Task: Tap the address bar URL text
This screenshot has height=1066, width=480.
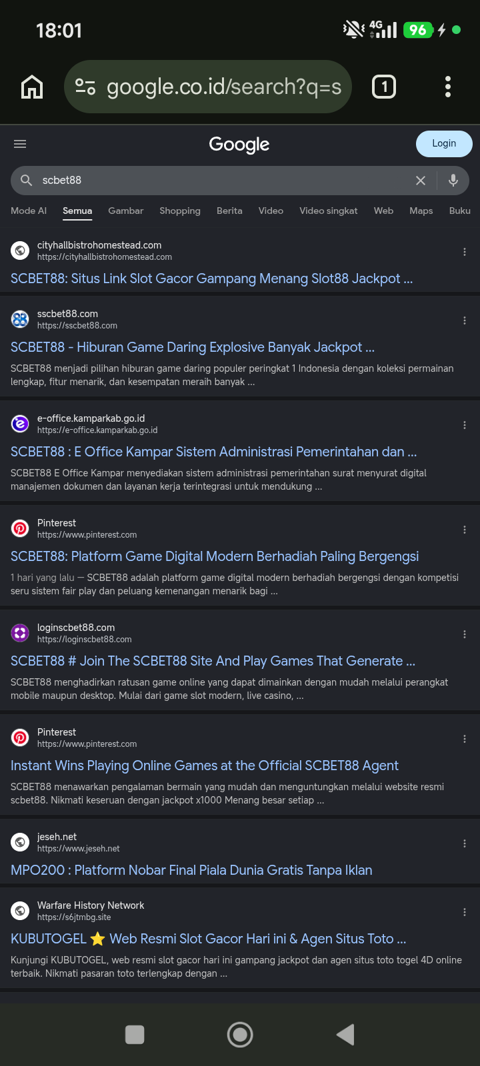Action: pyautogui.click(x=224, y=87)
